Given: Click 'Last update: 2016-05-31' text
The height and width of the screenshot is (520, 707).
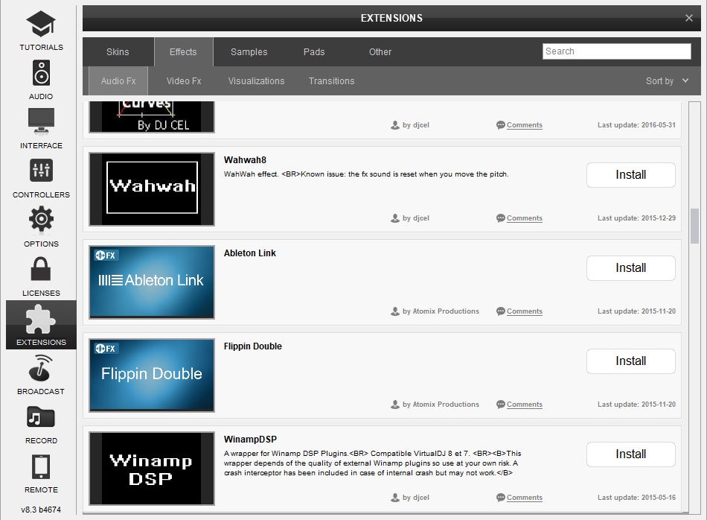Looking at the screenshot, I should [x=636, y=125].
